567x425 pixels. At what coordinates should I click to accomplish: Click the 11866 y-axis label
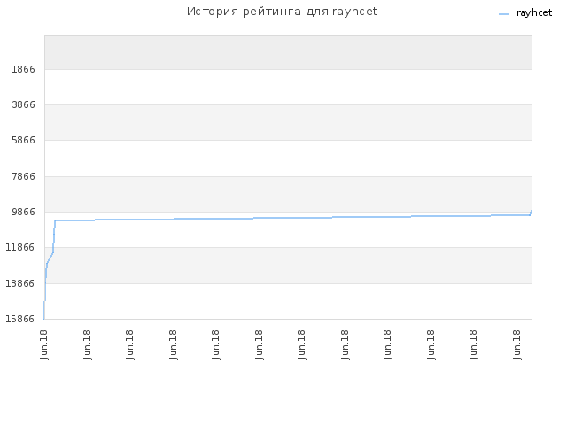click(x=20, y=247)
